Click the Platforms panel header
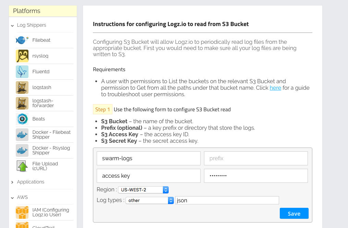The width and height of the screenshot is (348, 228). [43, 11]
